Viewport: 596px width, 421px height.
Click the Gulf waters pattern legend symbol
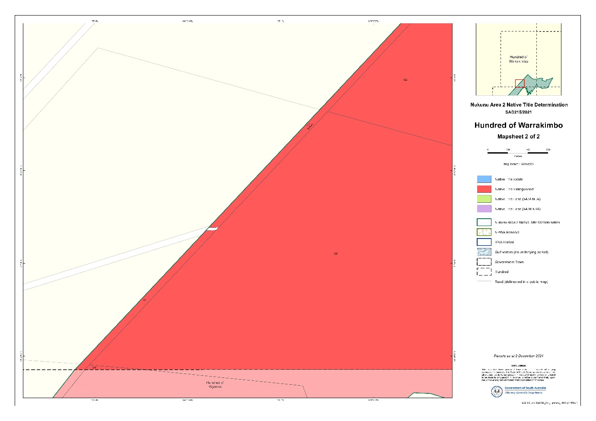[x=484, y=252]
